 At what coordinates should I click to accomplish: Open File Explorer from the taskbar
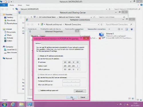[x=21, y=104]
